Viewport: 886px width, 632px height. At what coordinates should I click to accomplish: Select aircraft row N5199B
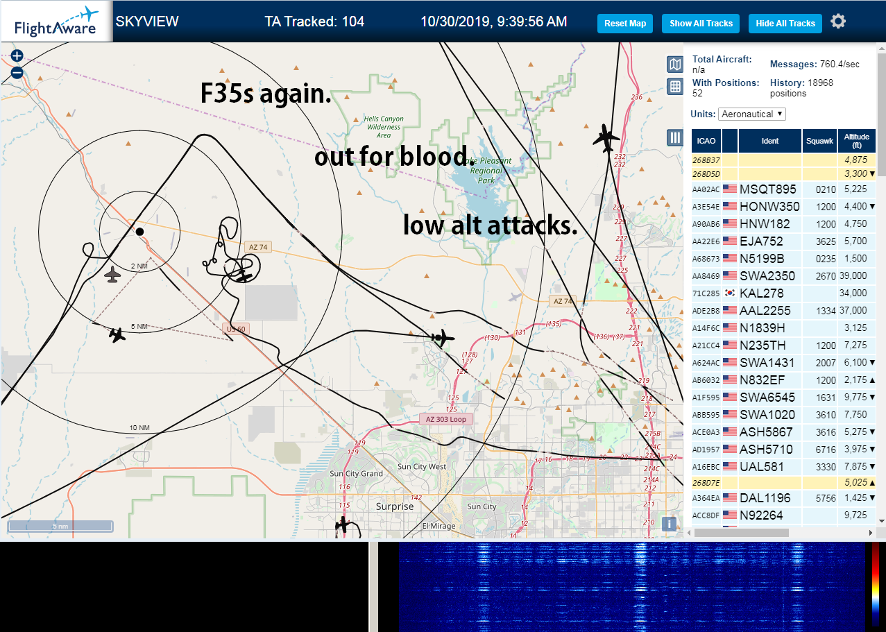tap(783, 258)
